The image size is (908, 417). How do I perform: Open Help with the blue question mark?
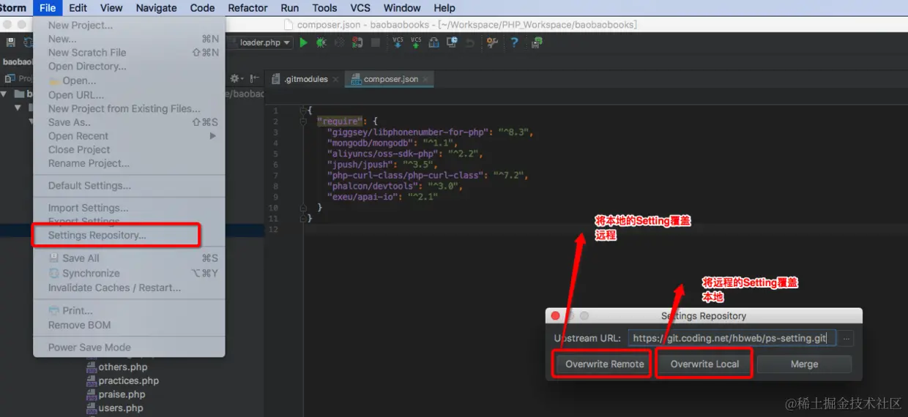coord(514,42)
